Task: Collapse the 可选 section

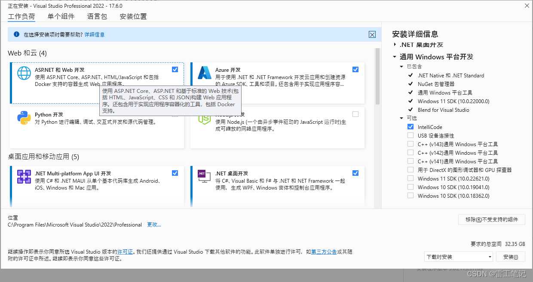Action: 402,118
